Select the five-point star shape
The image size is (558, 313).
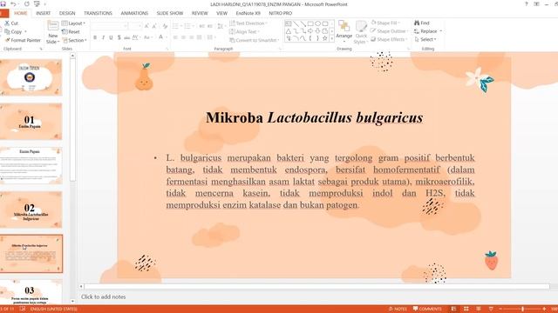(325, 38)
